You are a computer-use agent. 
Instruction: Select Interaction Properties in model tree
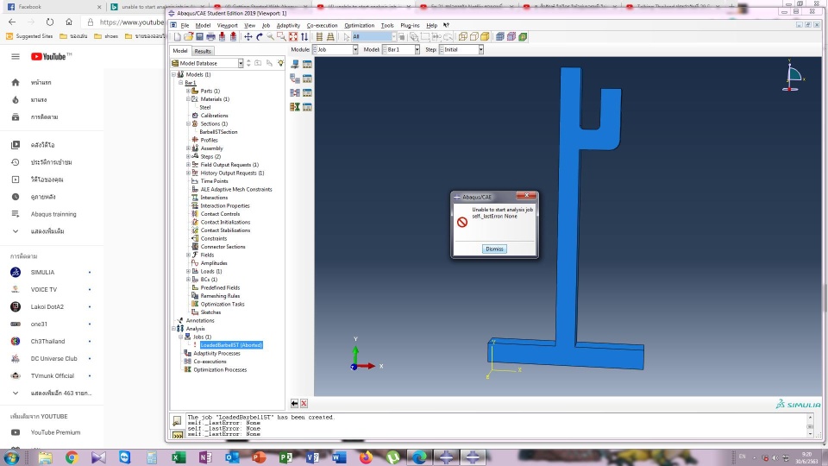click(225, 205)
